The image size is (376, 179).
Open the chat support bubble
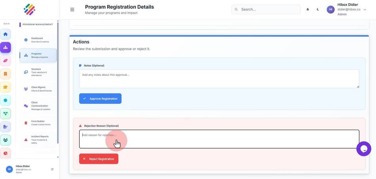pyautogui.click(x=364, y=149)
